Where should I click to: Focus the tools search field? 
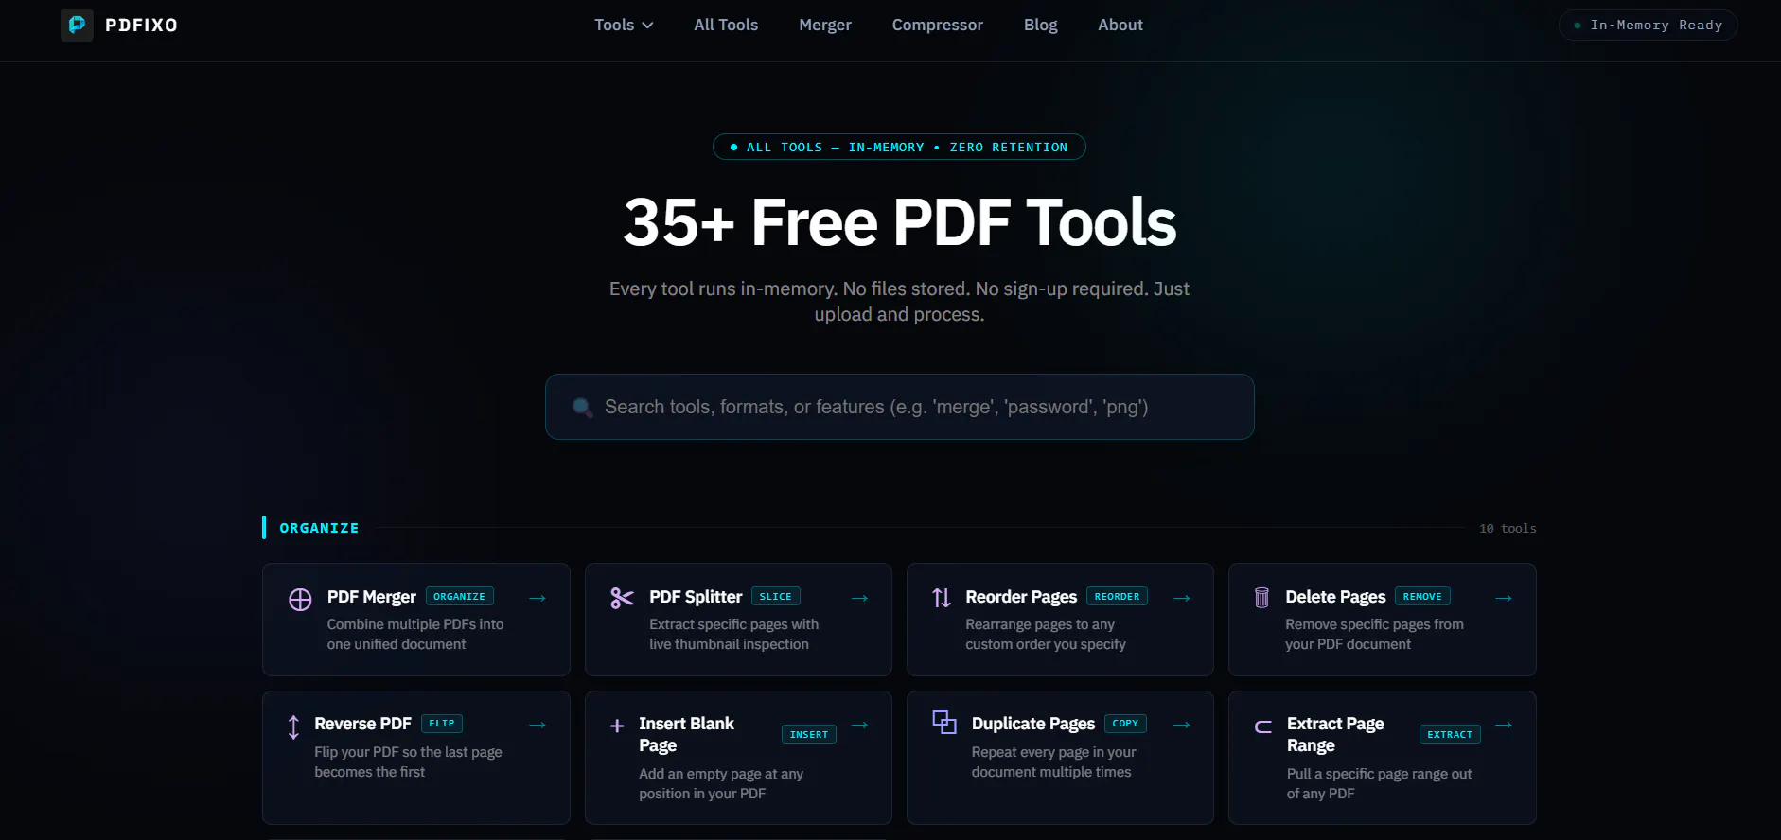pos(900,407)
